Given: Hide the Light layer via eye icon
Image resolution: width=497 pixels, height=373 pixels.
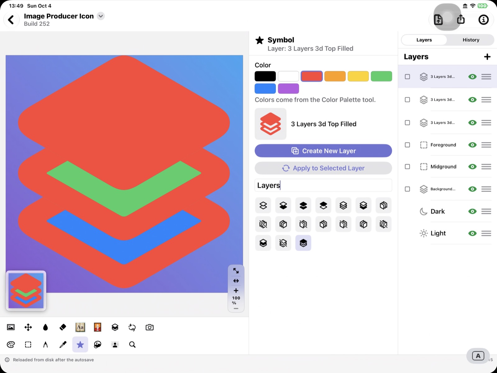Looking at the screenshot, I should 472,233.
